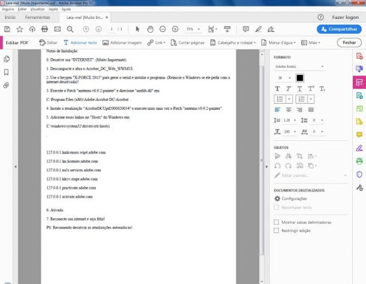
Task: Click the comment speech bubble icon
Action: click(246, 29)
